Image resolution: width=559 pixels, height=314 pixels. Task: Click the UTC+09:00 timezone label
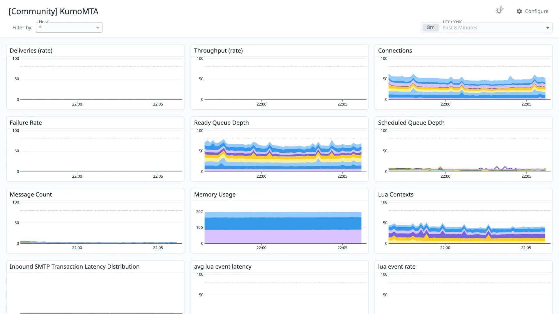(452, 22)
